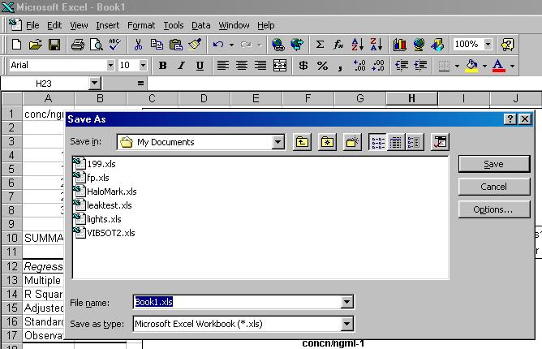Open the font size 10 dropdown
Image resolution: width=542 pixels, height=349 pixels.
tap(143, 66)
